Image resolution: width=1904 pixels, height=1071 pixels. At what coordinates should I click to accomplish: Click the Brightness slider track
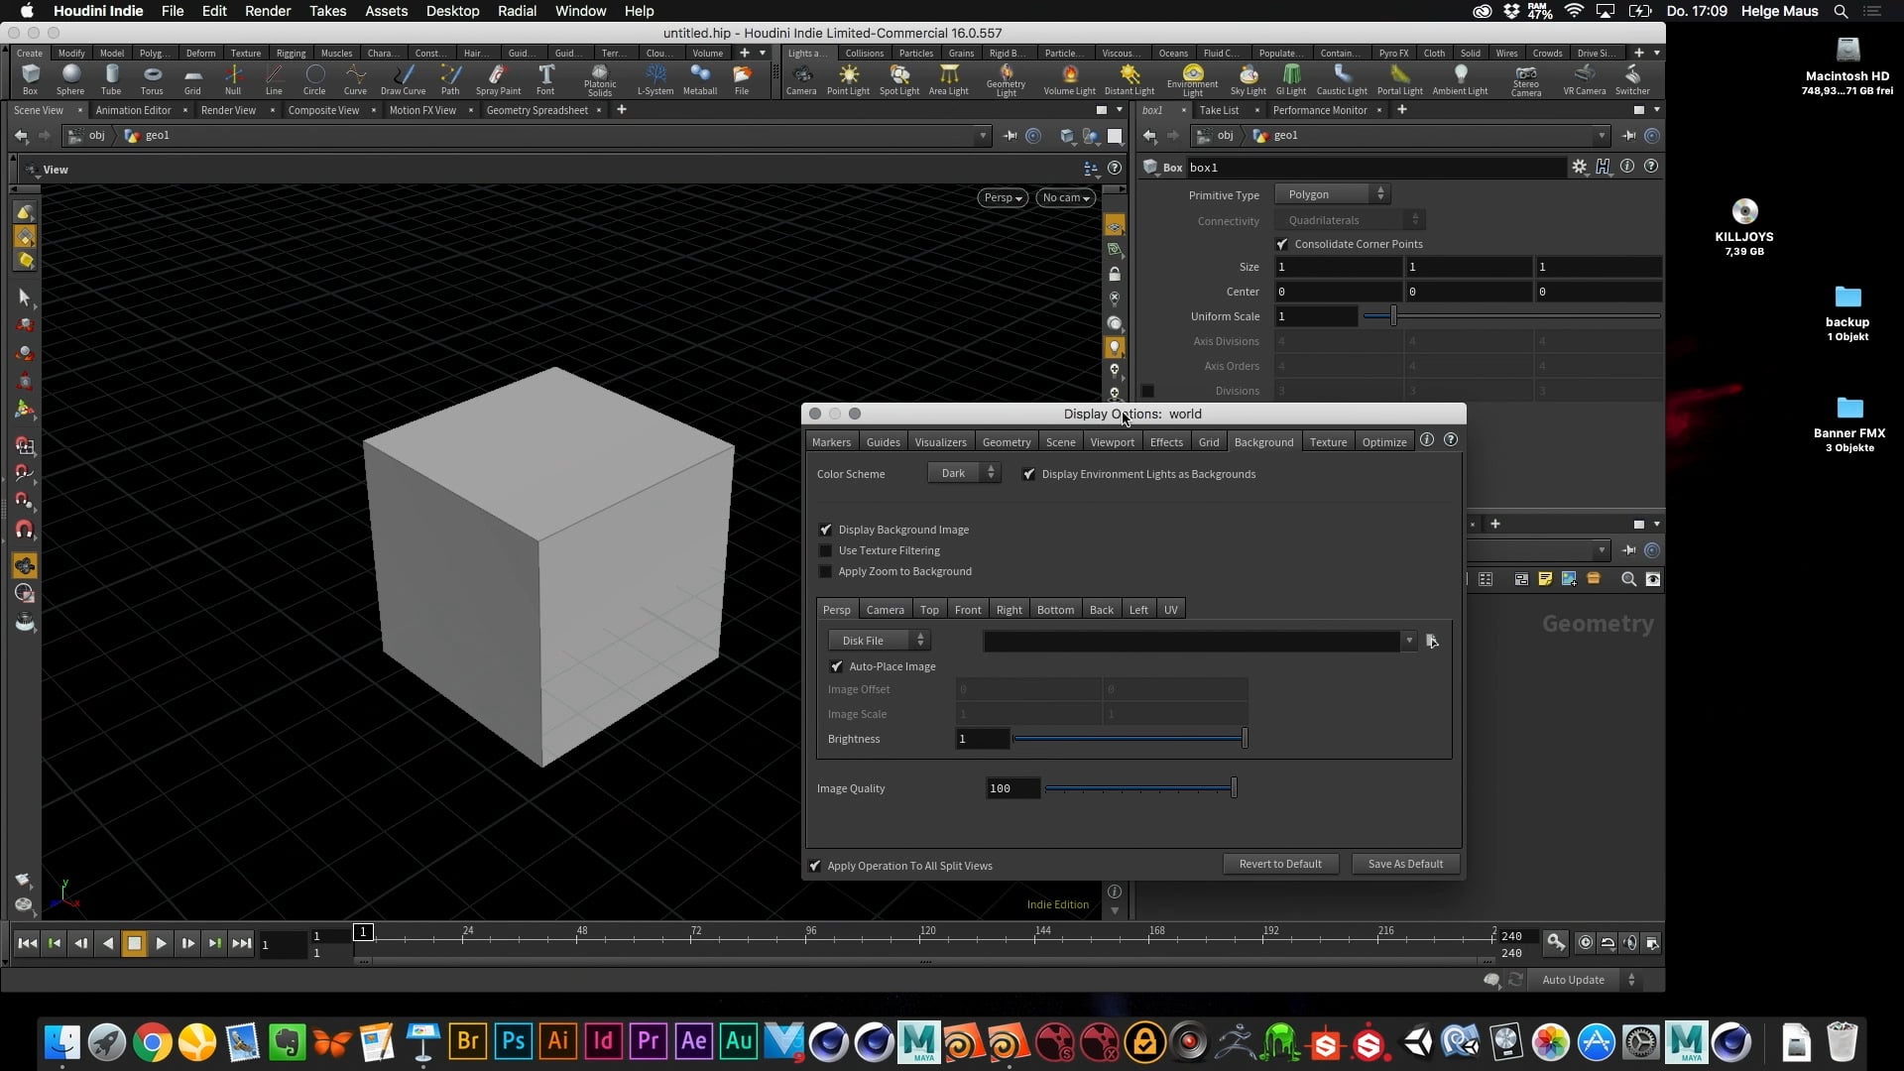(x=1129, y=739)
